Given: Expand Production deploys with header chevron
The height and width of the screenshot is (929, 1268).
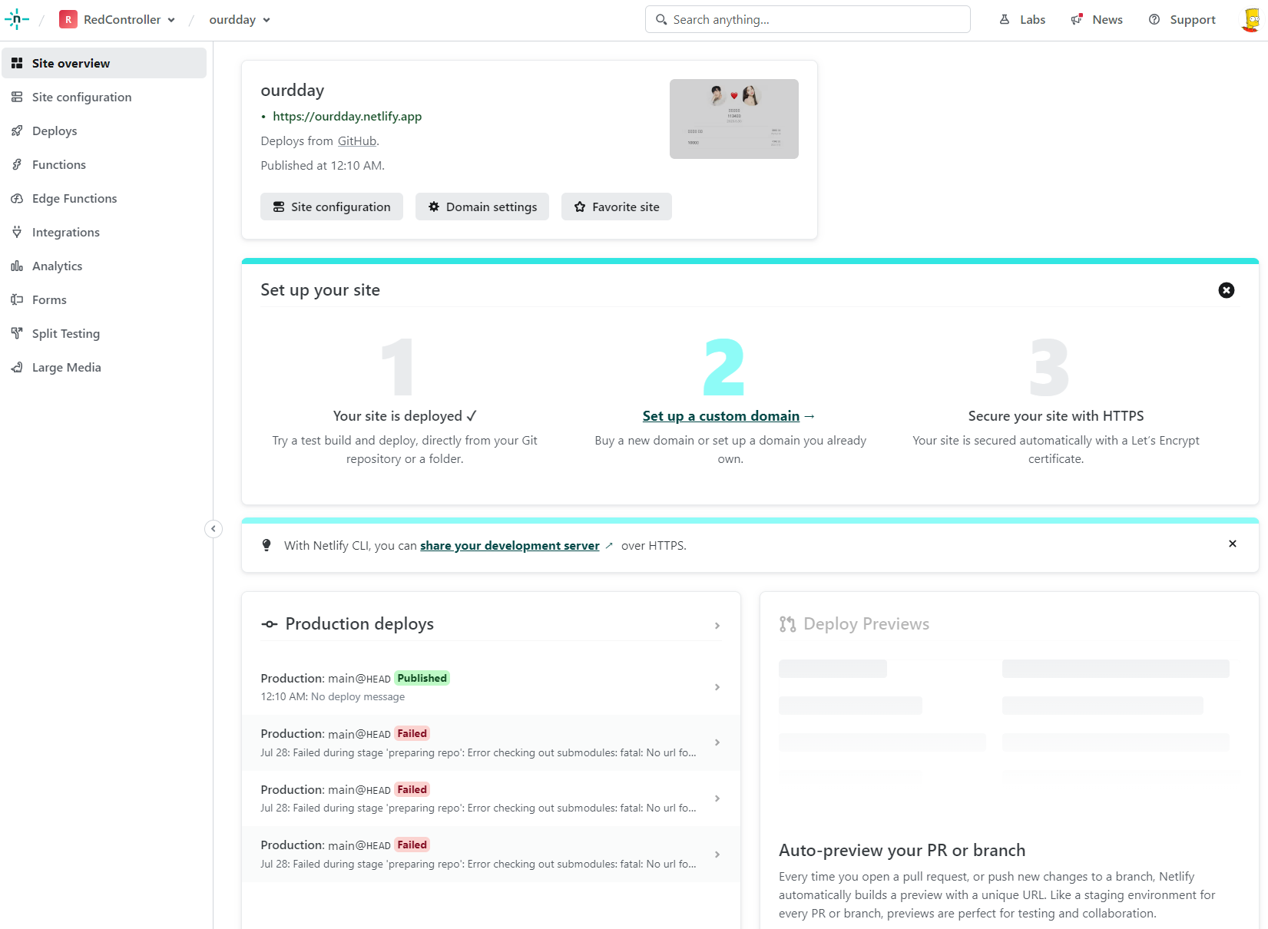Looking at the screenshot, I should 717,626.
